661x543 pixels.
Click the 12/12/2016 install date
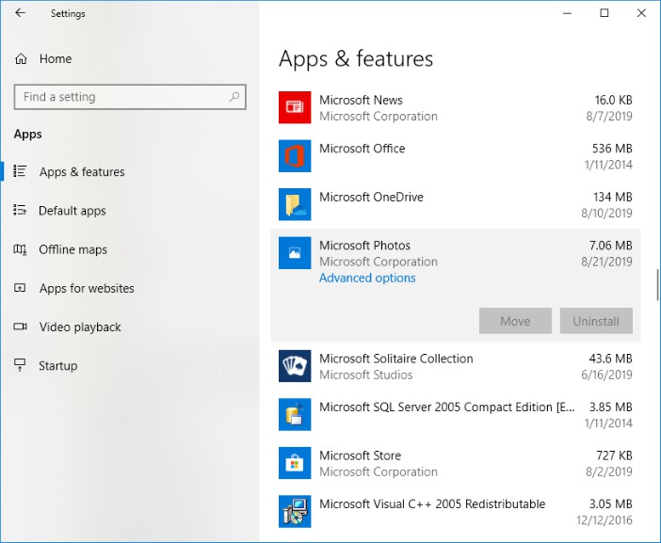(x=605, y=520)
